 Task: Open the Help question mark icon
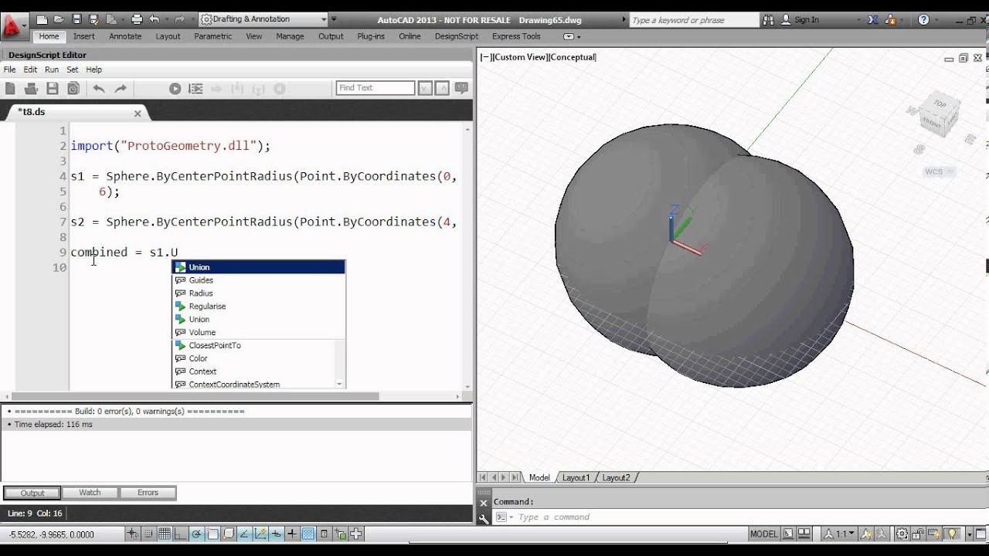[924, 20]
